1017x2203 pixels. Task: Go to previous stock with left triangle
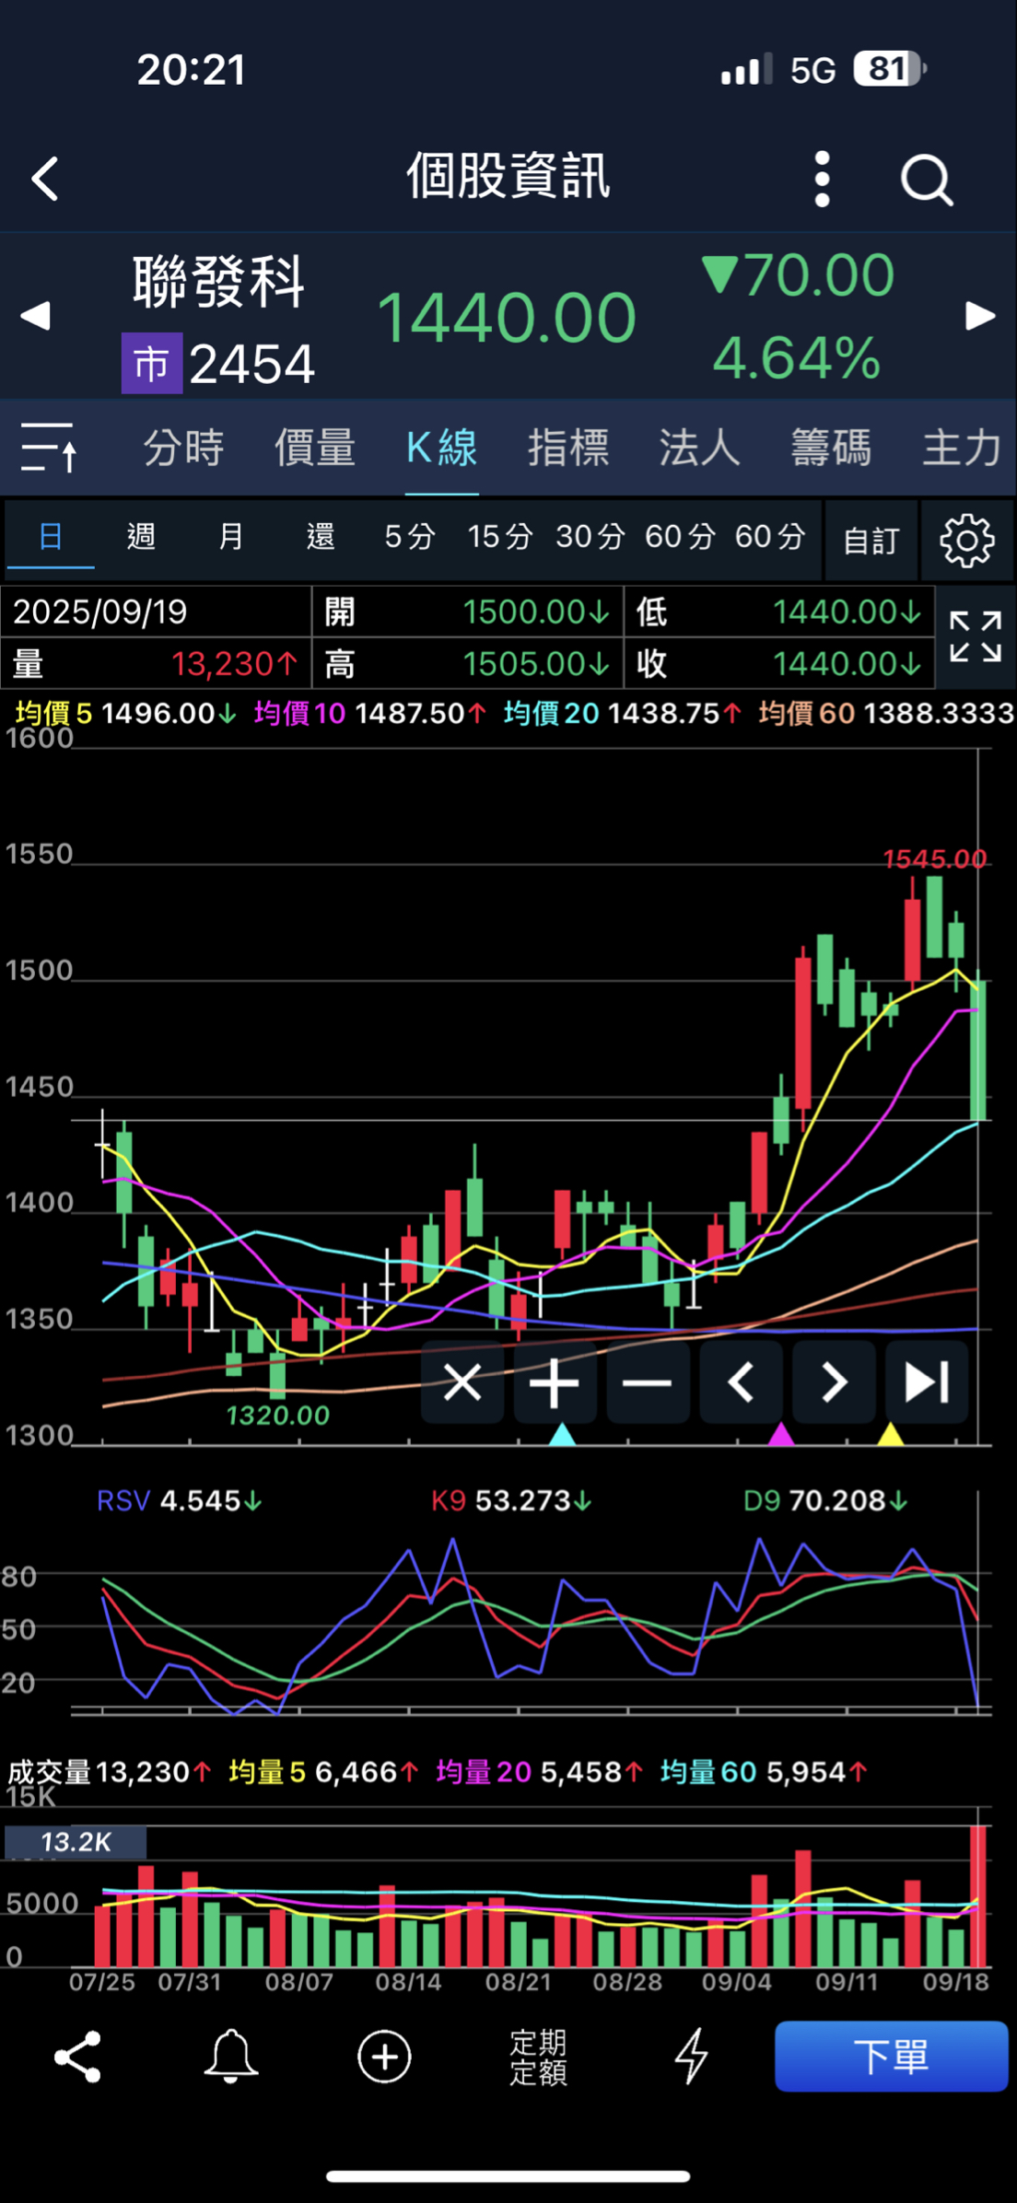pyautogui.click(x=35, y=316)
